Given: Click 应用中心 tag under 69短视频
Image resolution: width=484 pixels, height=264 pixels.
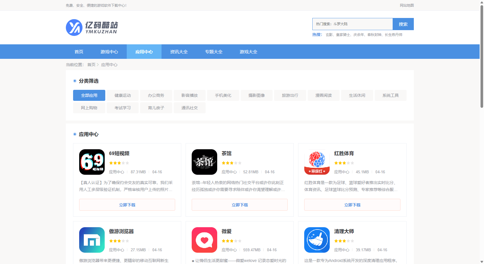Looking at the screenshot, I should tap(117, 172).
